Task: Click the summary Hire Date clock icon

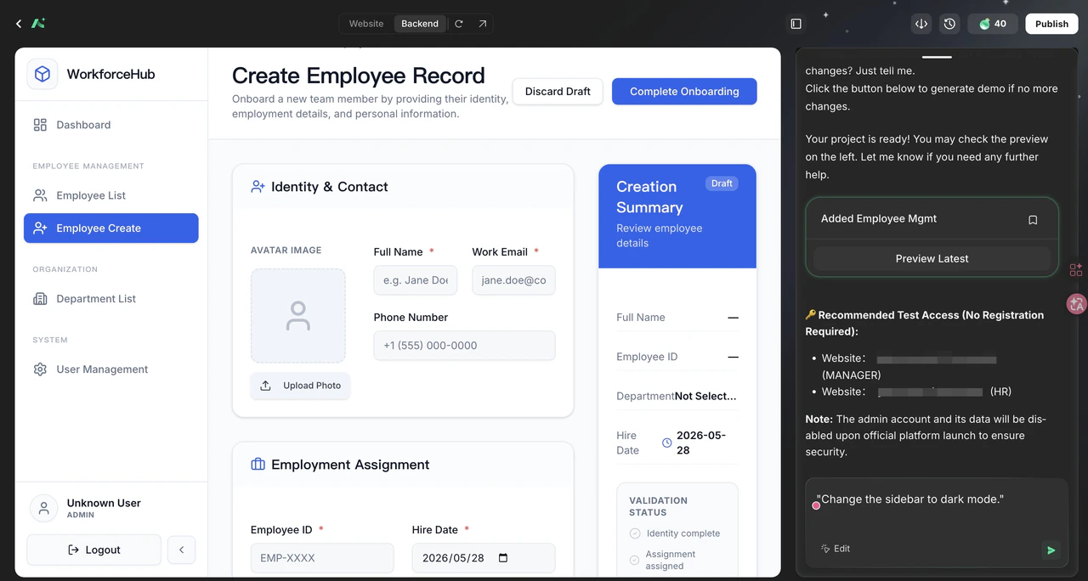Action: 667,443
